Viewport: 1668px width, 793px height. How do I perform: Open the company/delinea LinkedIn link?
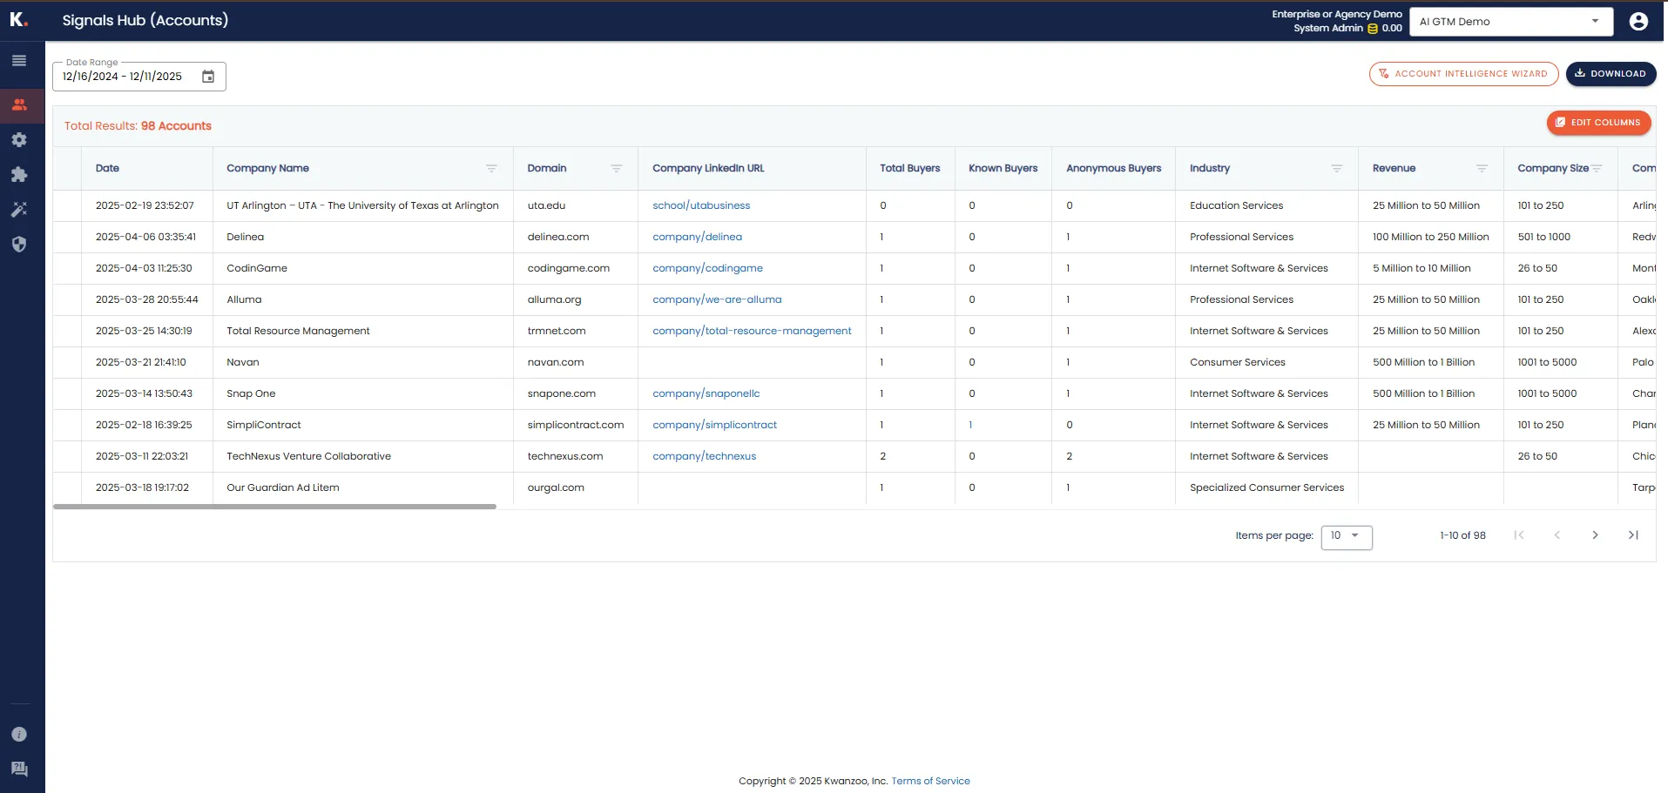(x=697, y=236)
